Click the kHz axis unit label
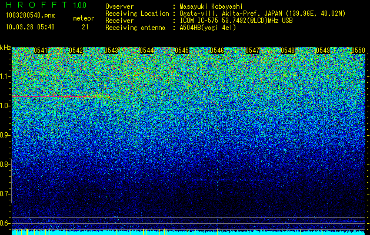This screenshot has width=370, height=235. coord(5,48)
